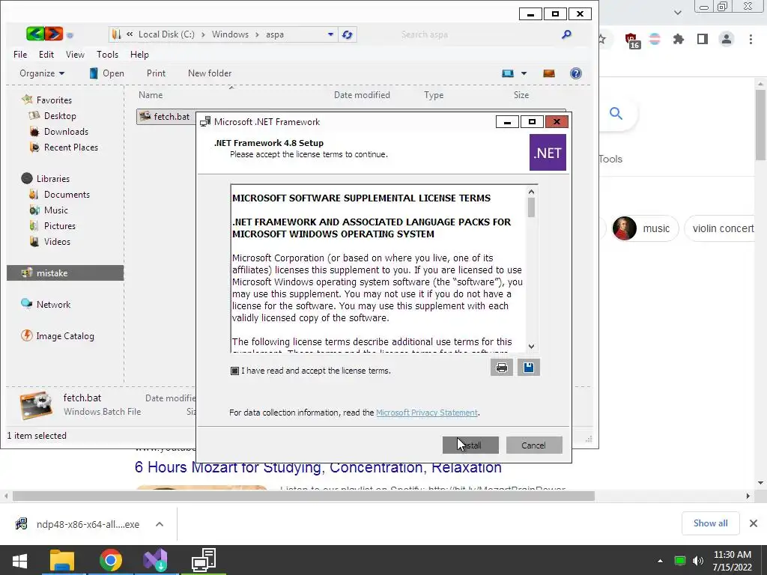
Task: Open the 6 Hours Mozart result link
Action: tap(318, 467)
